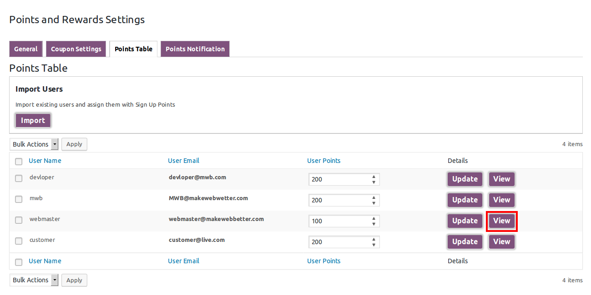591x295 pixels.
Task: Check the select-all checkbox in header row
Action: [x=18, y=161]
